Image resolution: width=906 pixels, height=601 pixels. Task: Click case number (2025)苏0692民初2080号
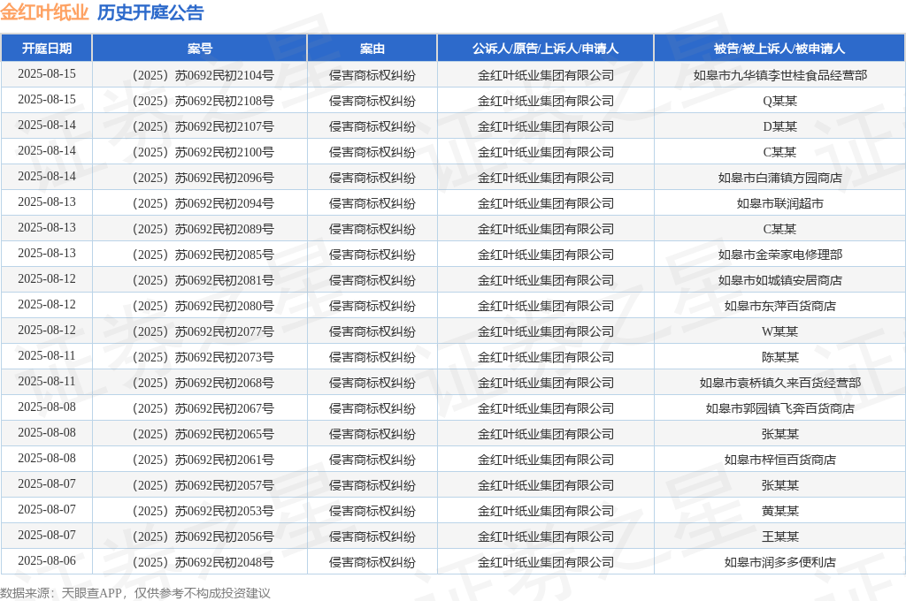point(200,306)
